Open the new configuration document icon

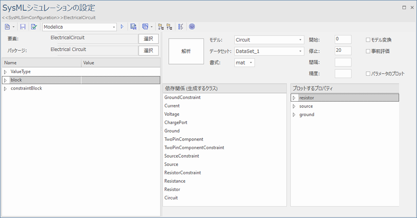point(7,27)
